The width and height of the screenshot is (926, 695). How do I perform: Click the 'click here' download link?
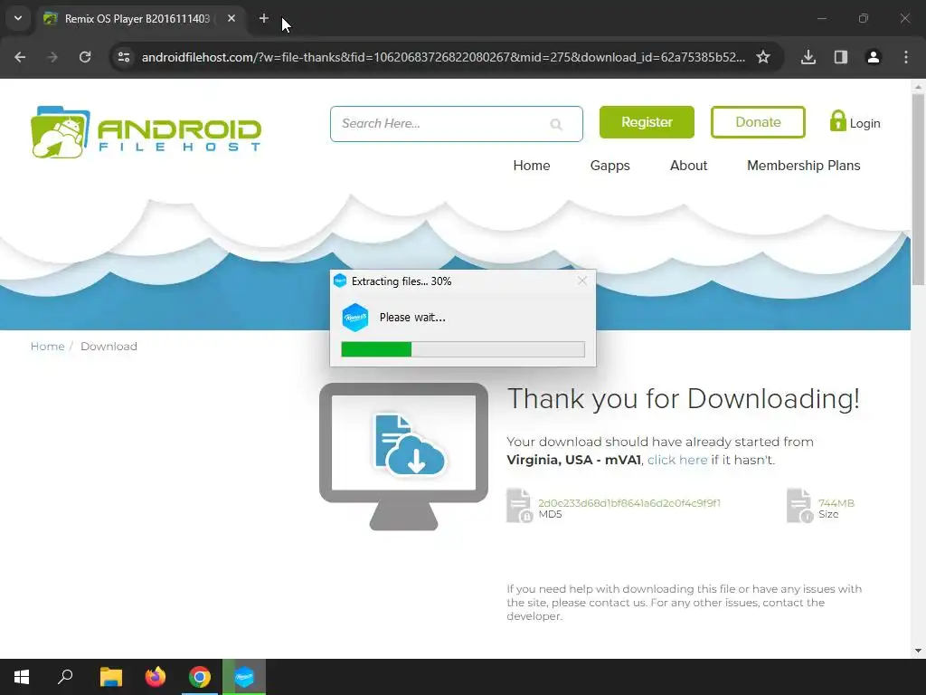[677, 460]
